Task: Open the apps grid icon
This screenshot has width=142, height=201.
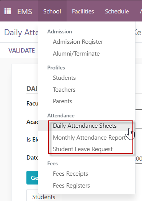Action: click(8, 11)
